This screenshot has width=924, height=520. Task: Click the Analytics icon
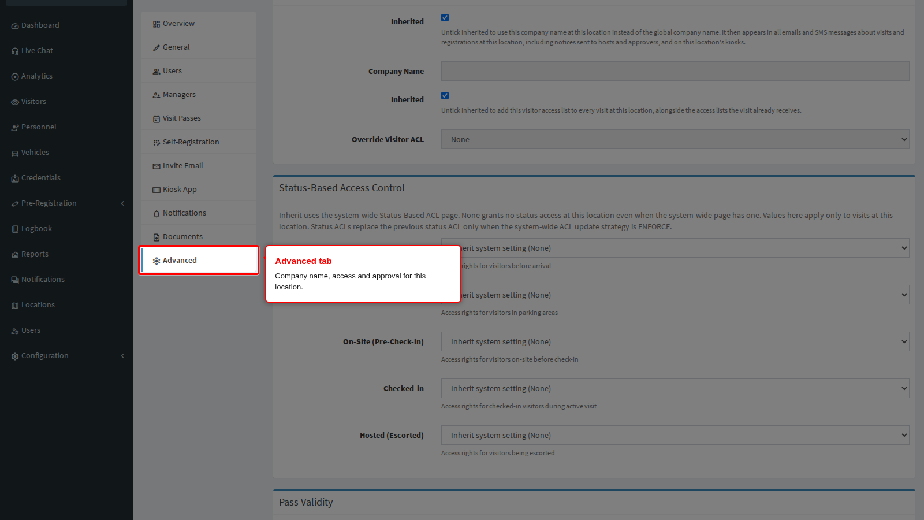[x=15, y=77]
